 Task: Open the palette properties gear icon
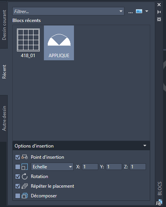159,19
